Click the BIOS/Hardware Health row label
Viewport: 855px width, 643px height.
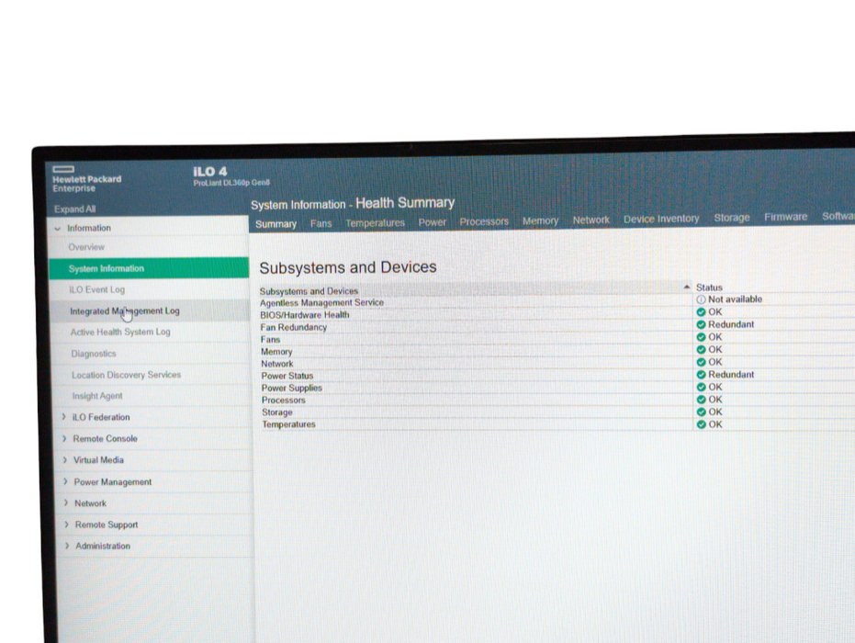coord(305,315)
